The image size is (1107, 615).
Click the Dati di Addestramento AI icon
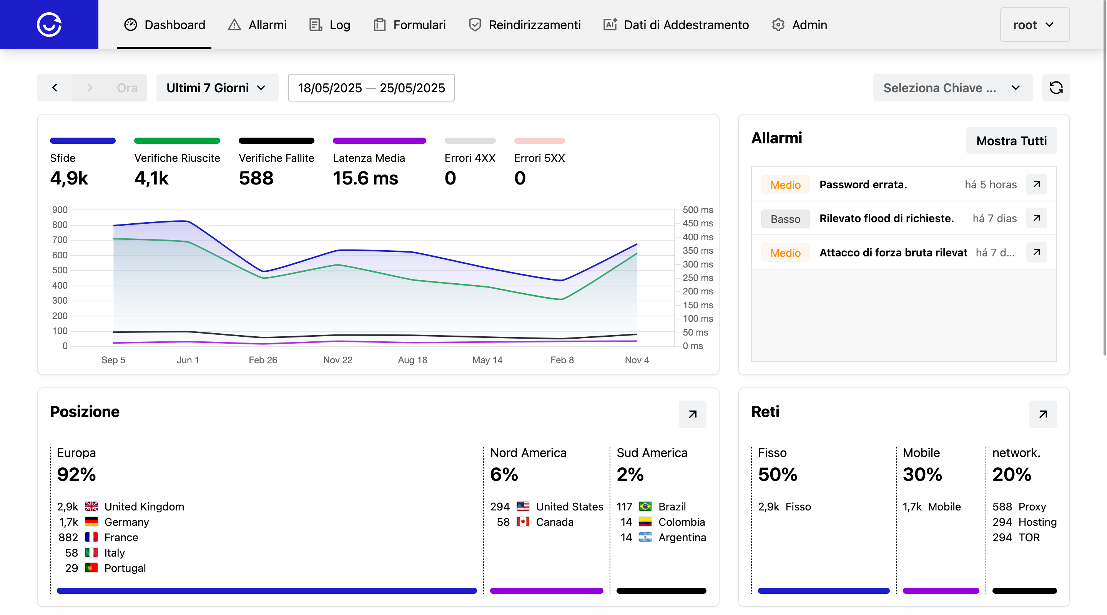coord(610,25)
